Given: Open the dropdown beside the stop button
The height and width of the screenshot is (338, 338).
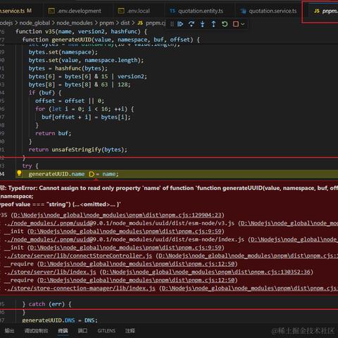Looking at the screenshot, I should [x=243, y=24].
